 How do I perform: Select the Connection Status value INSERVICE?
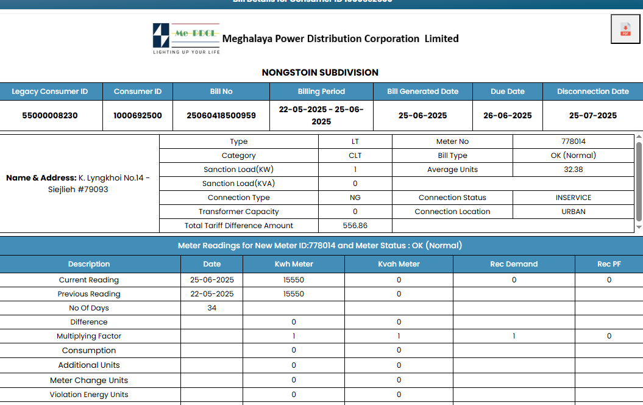click(x=574, y=198)
